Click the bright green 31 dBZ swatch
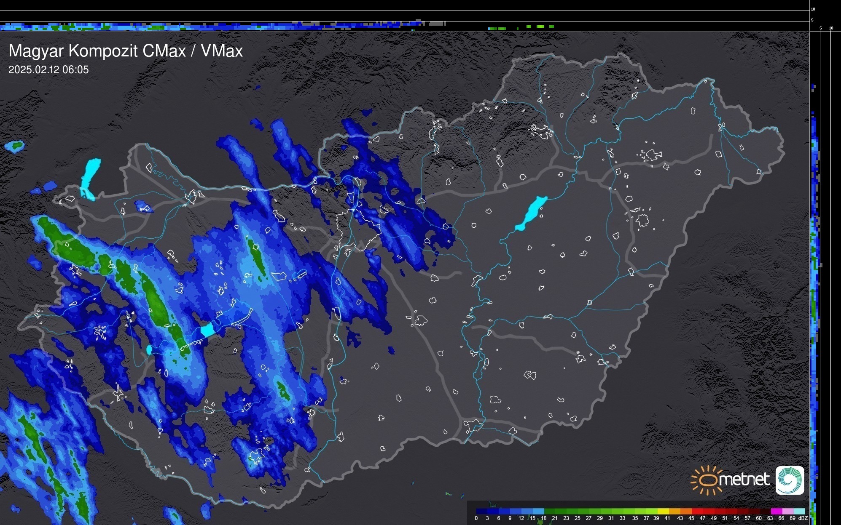841x525 pixels. pyautogui.click(x=617, y=511)
